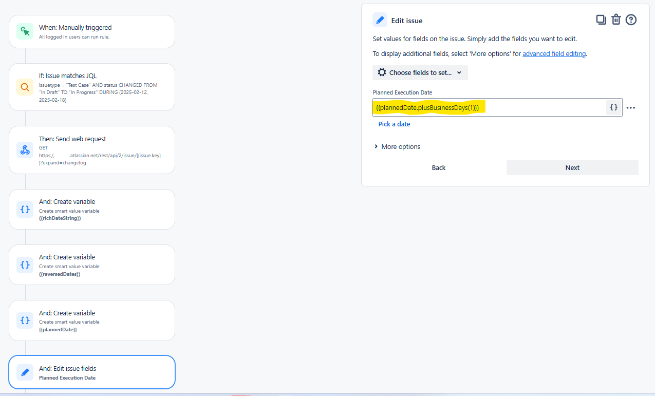Delete this component with trash icon
Viewport: 655px width, 396px height.
[x=616, y=20]
